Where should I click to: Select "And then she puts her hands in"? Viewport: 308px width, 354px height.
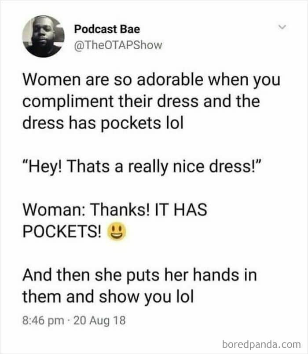tap(139, 275)
